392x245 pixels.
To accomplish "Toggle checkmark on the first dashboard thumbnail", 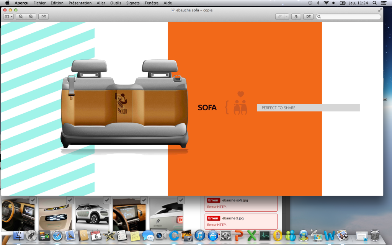I will [x=33, y=200].
